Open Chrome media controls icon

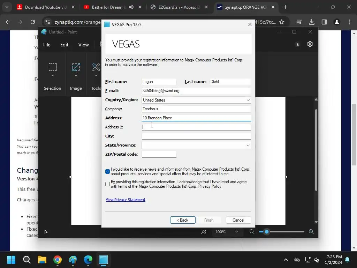pos(299,22)
